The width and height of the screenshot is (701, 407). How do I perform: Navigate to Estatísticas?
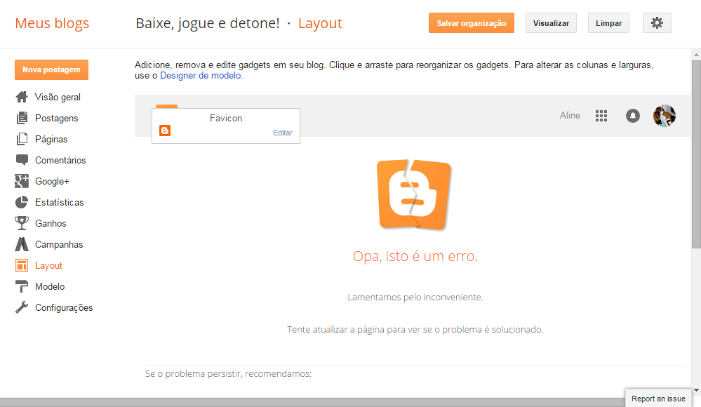click(x=60, y=202)
